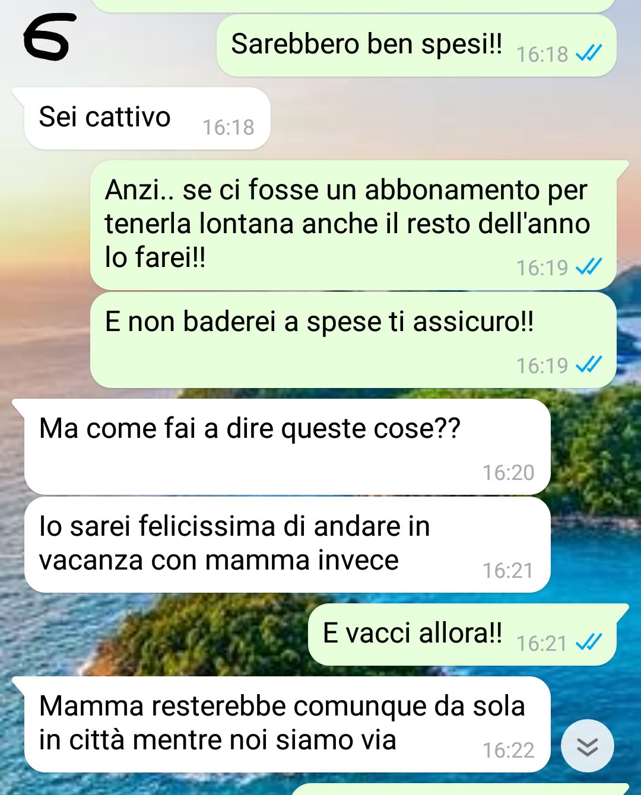Viewport: 641px width, 795px height.
Task: Select the 'E non baderei a spese ti assicuro!!' message
Action: [353, 340]
